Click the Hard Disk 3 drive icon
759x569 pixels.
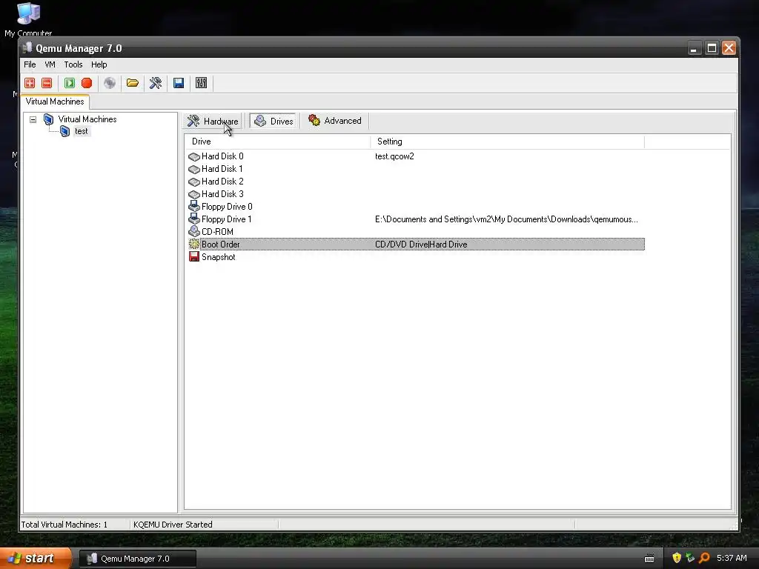coord(194,194)
